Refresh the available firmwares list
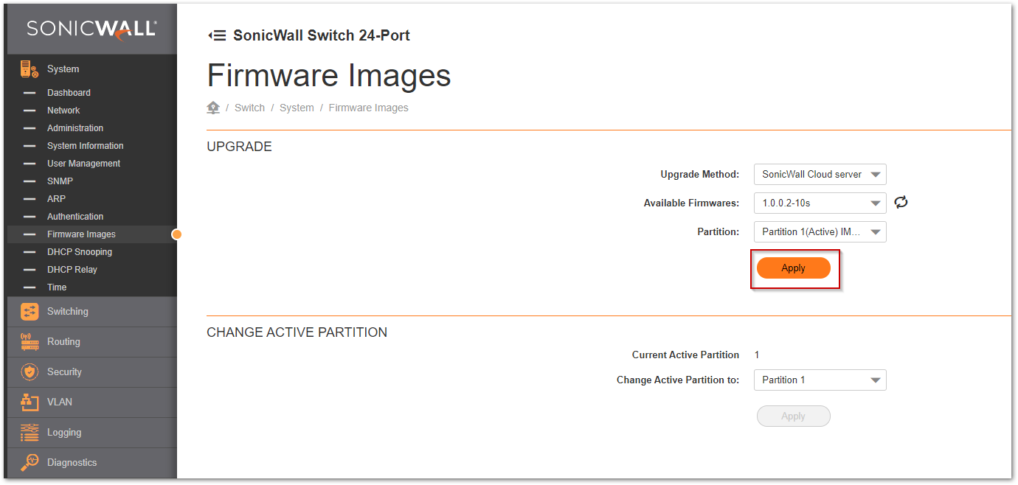 [x=901, y=203]
